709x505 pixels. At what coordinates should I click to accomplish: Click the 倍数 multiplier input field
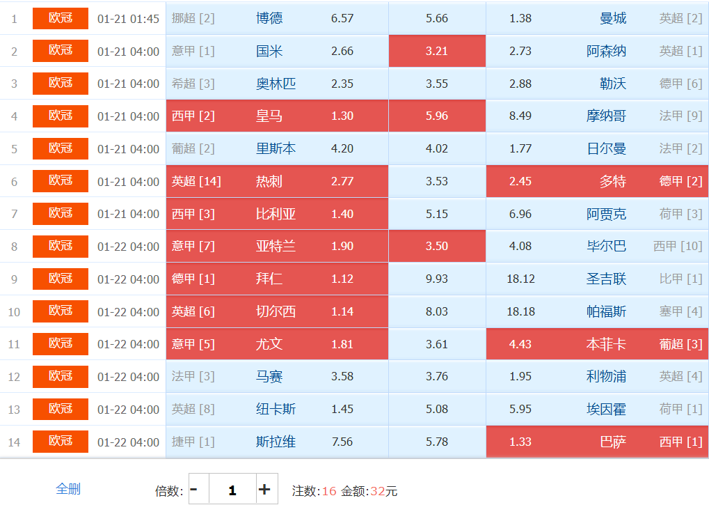click(232, 490)
